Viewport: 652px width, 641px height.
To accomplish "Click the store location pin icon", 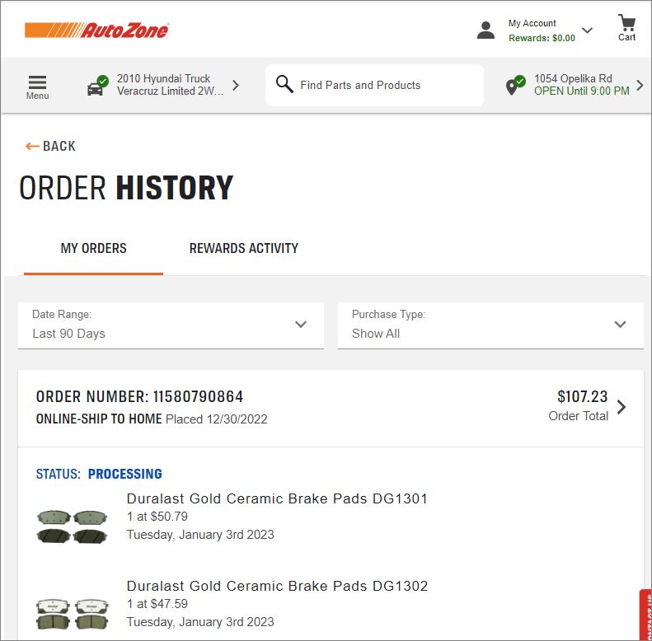I will [515, 85].
